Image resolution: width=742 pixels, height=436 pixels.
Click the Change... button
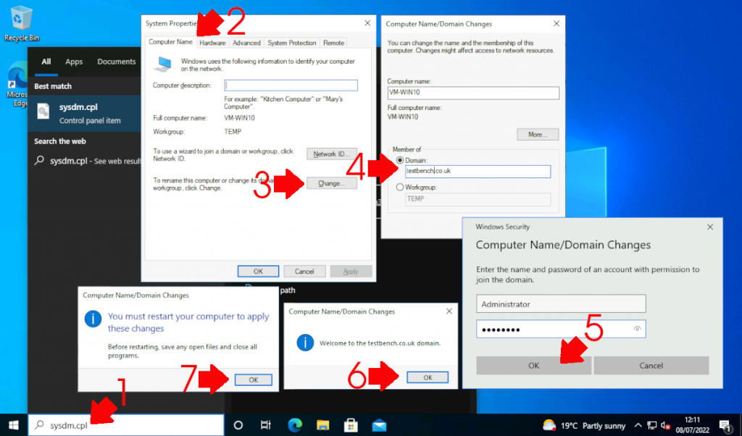coord(332,184)
